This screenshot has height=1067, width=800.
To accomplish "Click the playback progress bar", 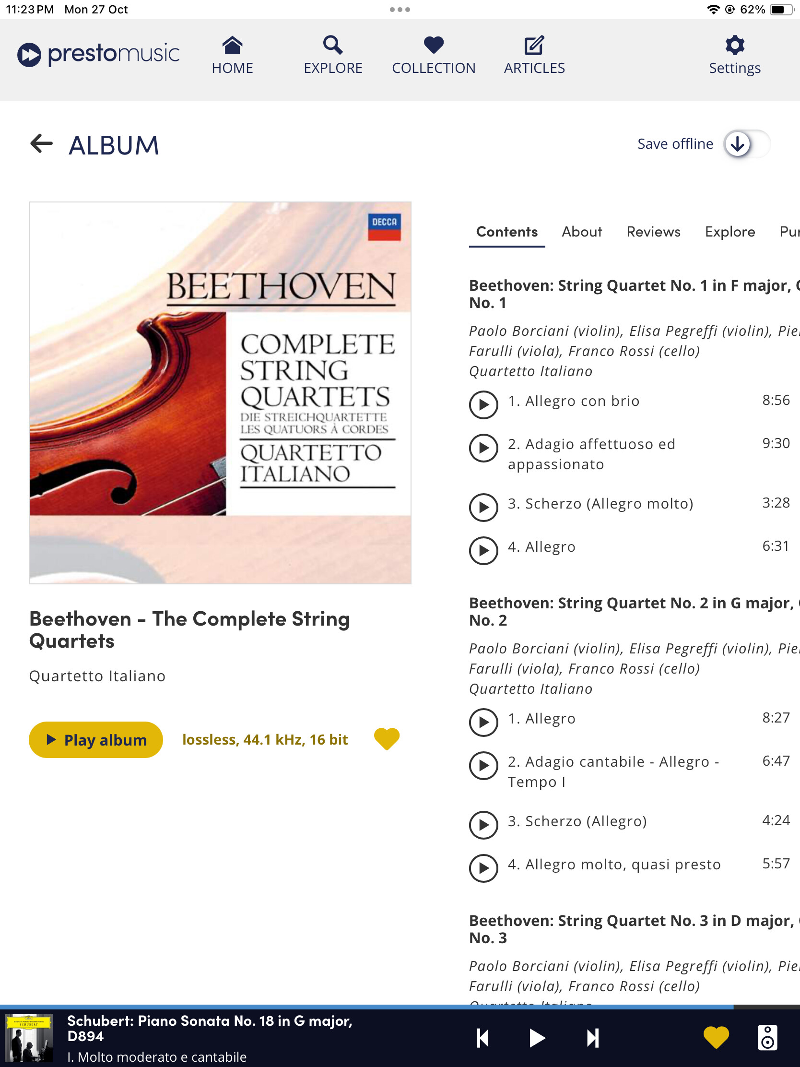I will [366, 1007].
